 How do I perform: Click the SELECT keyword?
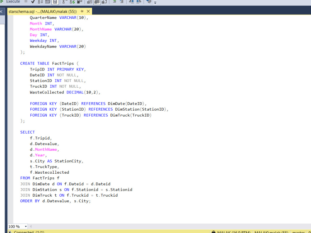click(27, 132)
